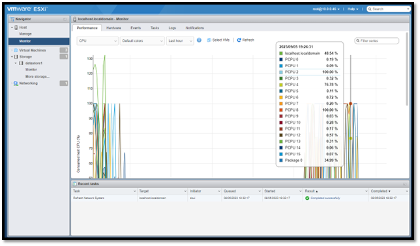The height and width of the screenshot is (246, 420).
Task: Collapse the datastore1 tree node
Action: click(x=16, y=63)
